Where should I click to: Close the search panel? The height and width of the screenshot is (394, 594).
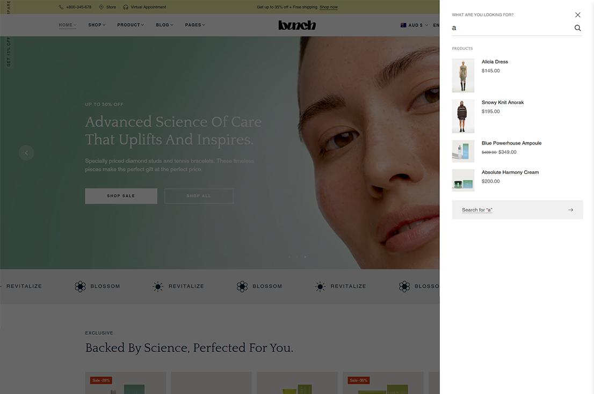click(x=577, y=15)
